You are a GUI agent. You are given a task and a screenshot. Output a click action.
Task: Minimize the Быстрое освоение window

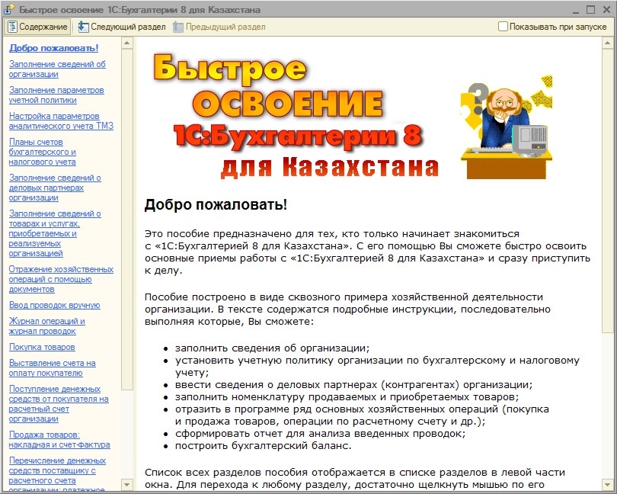575,9
